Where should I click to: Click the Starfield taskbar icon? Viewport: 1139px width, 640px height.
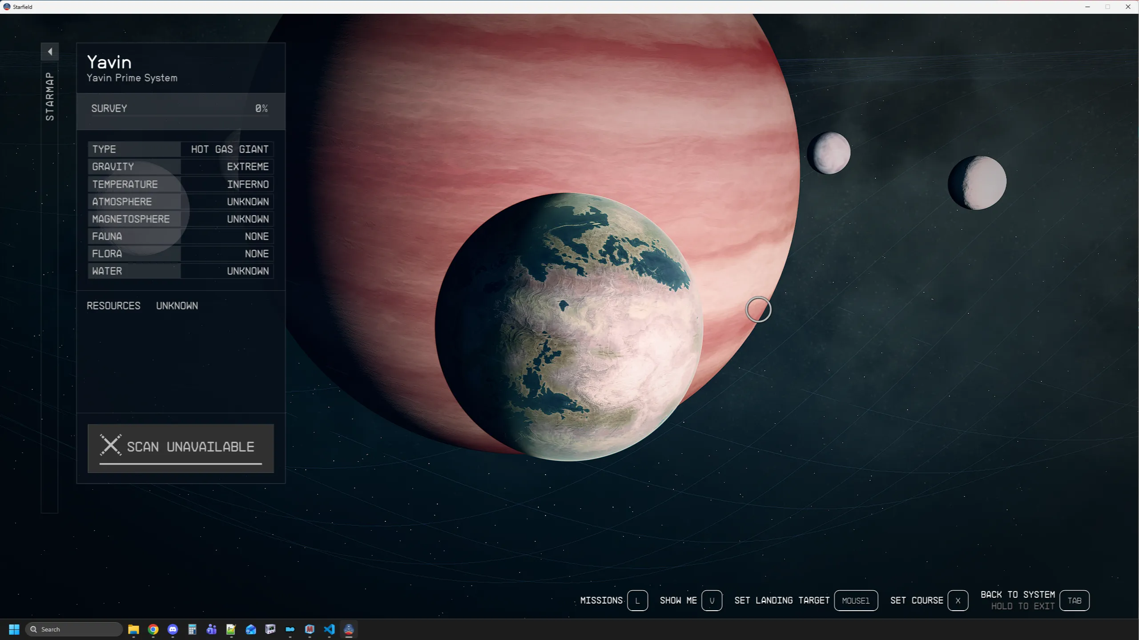349,629
